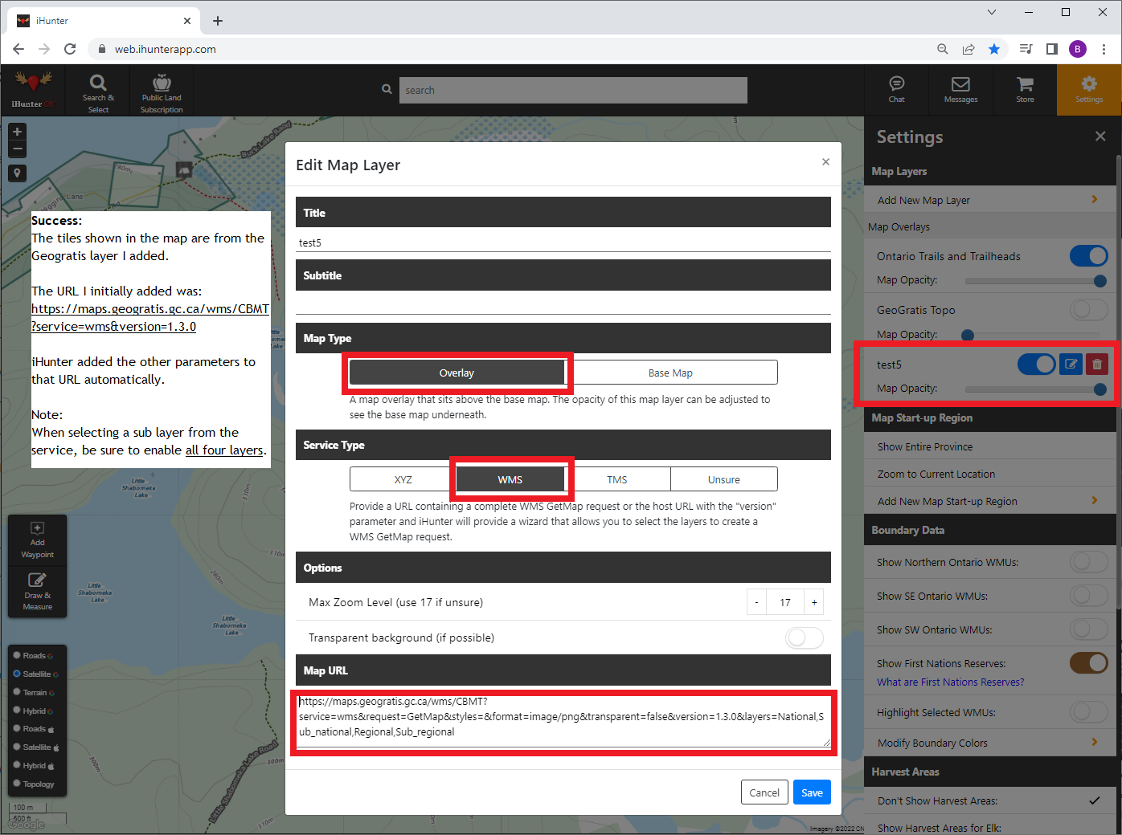Toggle Show SW Ontario WMUs
The height and width of the screenshot is (835, 1122).
coord(1089,629)
